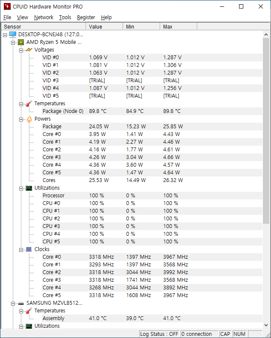Maximize the Hardware Monitor window

pos(241,6)
